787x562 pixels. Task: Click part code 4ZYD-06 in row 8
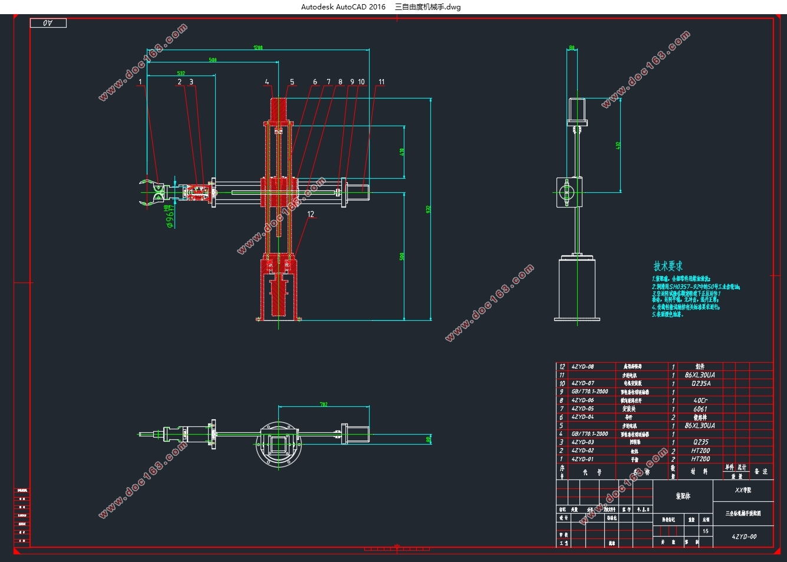582,400
